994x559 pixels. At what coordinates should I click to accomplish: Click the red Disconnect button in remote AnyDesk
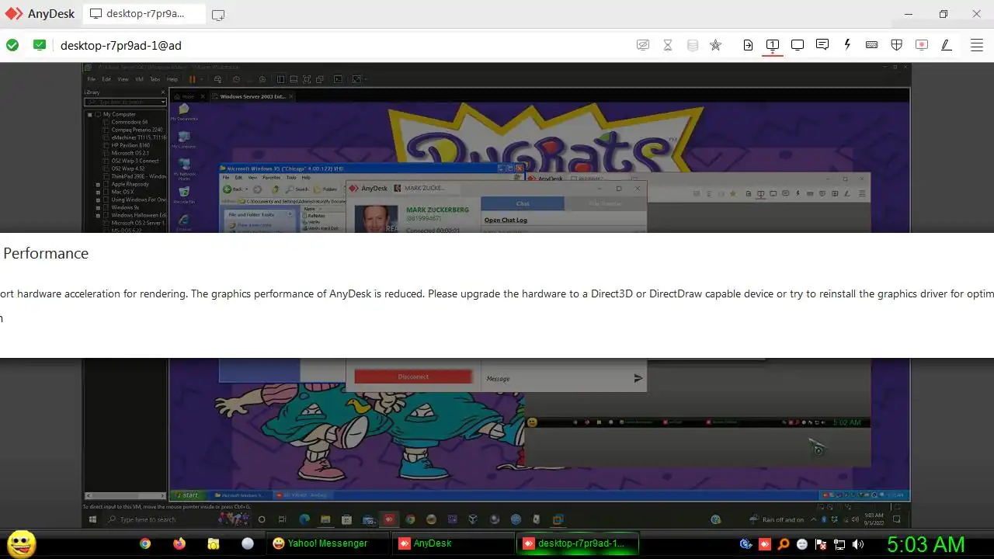click(x=413, y=377)
